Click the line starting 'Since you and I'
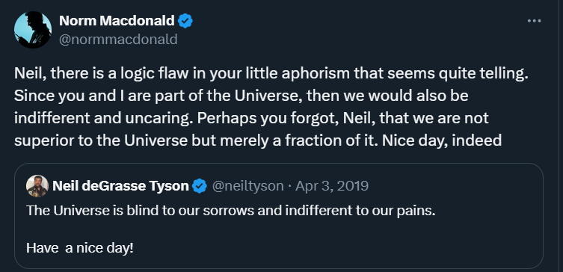563x272 pixels. click(241, 96)
